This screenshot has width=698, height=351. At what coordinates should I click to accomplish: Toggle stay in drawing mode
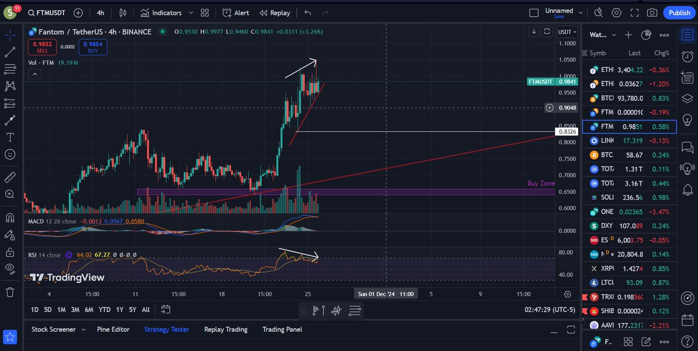(x=10, y=235)
